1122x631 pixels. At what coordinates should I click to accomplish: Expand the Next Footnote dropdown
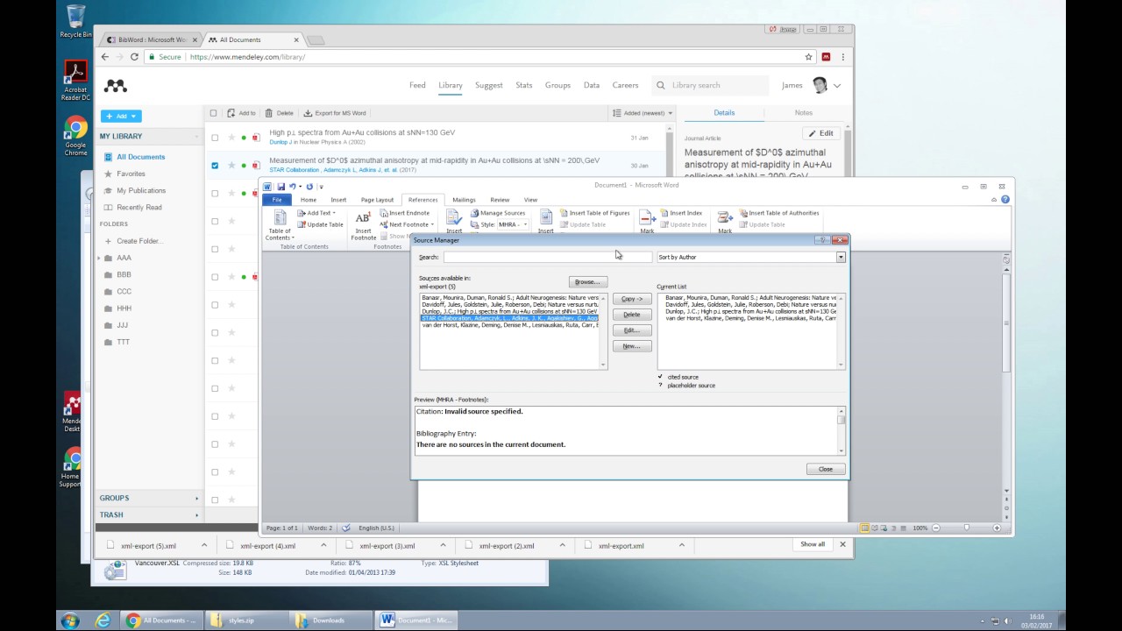(432, 224)
